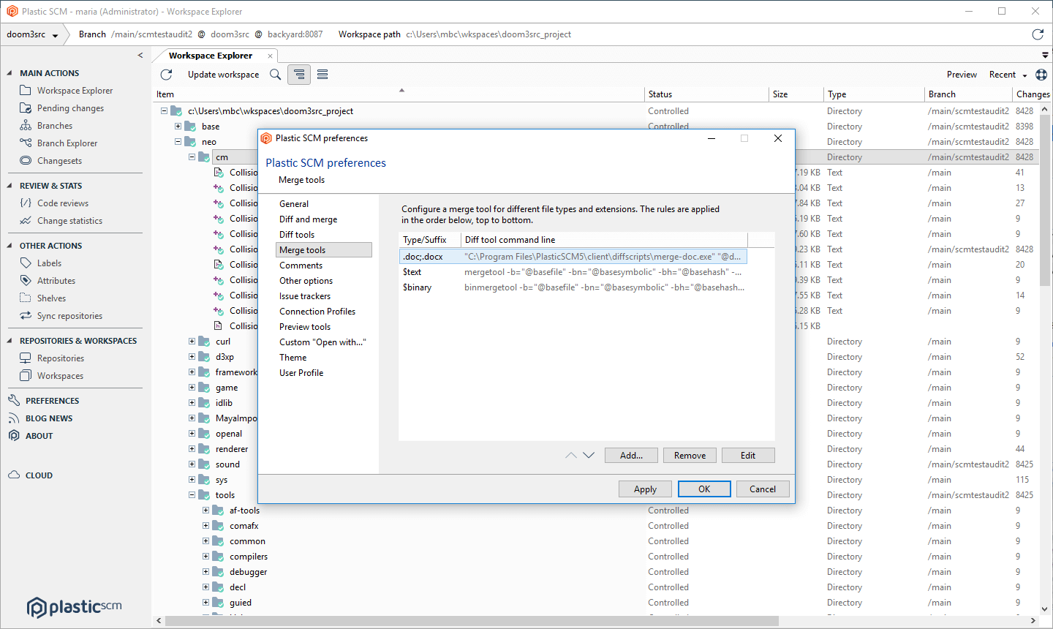Screen dimensions: 1053x629
Task: Cancel the preferences dialog
Action: coord(763,489)
